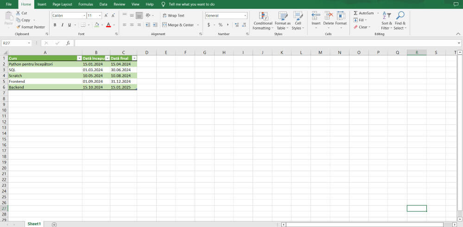Open the Dată final filter dropdown

coord(134,58)
